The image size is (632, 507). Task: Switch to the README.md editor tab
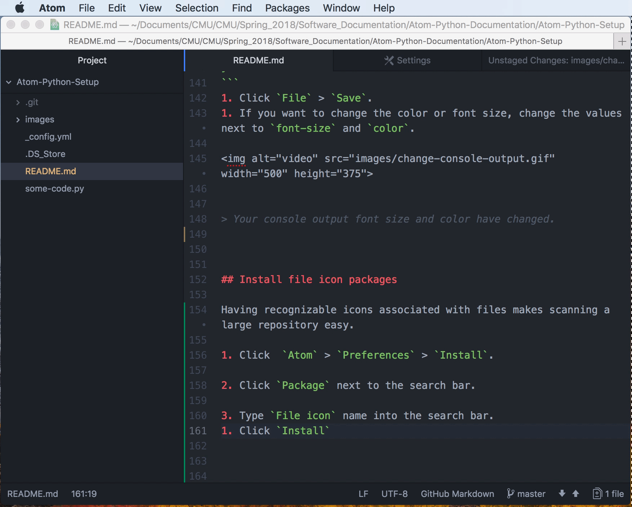click(258, 60)
